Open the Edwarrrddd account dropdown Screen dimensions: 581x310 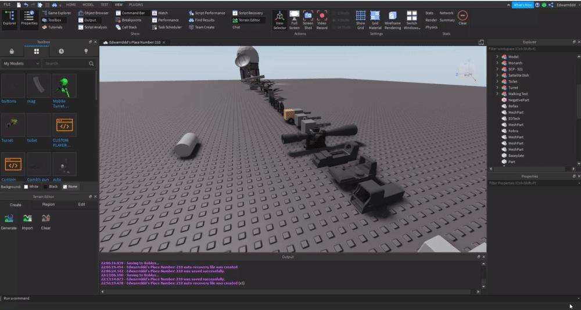pos(568,5)
